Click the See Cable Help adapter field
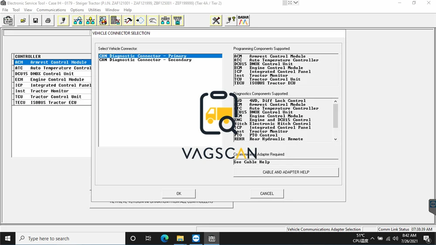This screenshot has height=245, width=436. pos(286,162)
